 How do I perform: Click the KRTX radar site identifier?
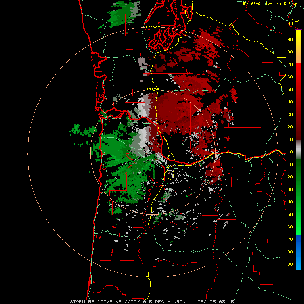179,302
